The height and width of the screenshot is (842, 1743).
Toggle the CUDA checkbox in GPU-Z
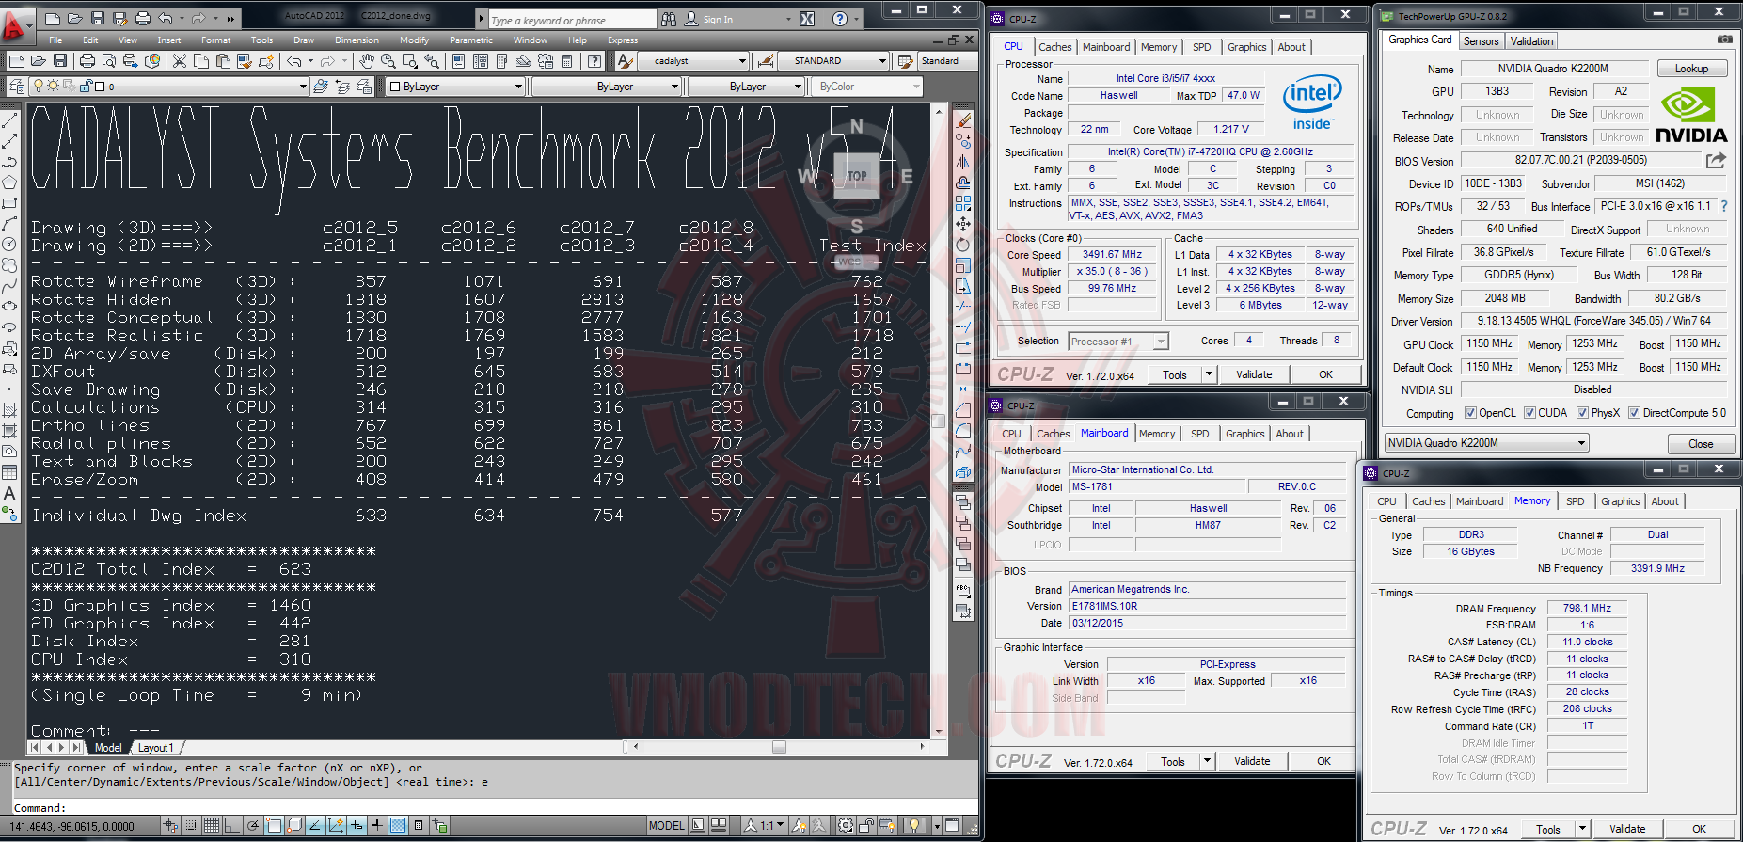[x=1529, y=413]
